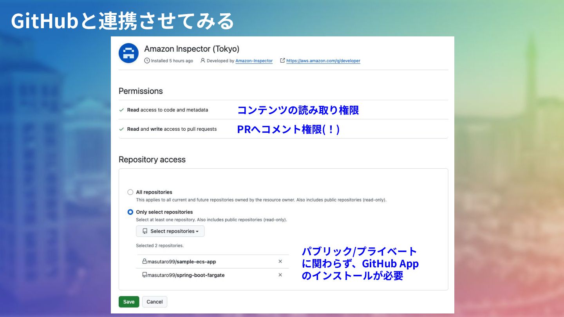The image size is (564, 317).
Task: Select the All repositories radio option
Action: [x=130, y=192]
